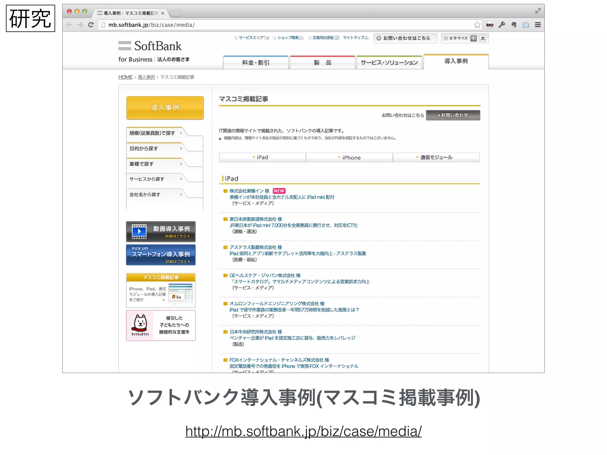Click お問い合わせはこちら header button
This screenshot has width=607, height=455.
(x=405, y=38)
